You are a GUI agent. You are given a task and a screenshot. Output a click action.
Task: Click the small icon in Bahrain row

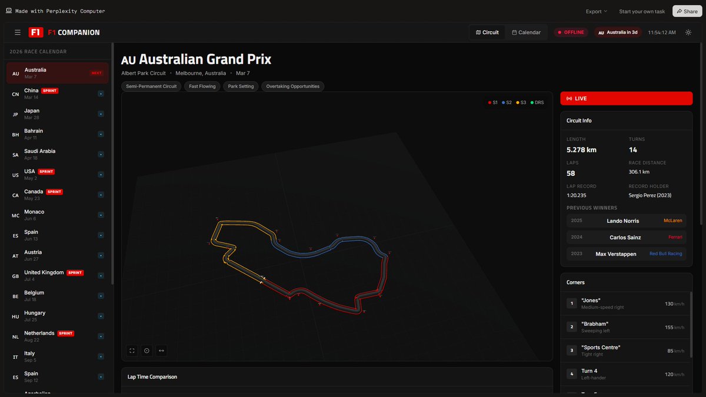click(101, 135)
